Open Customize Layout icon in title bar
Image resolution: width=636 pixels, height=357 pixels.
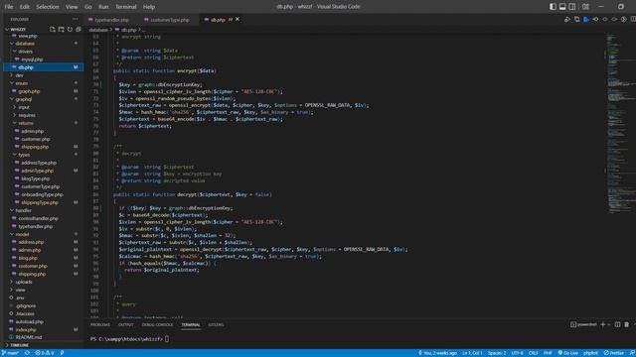coord(585,7)
